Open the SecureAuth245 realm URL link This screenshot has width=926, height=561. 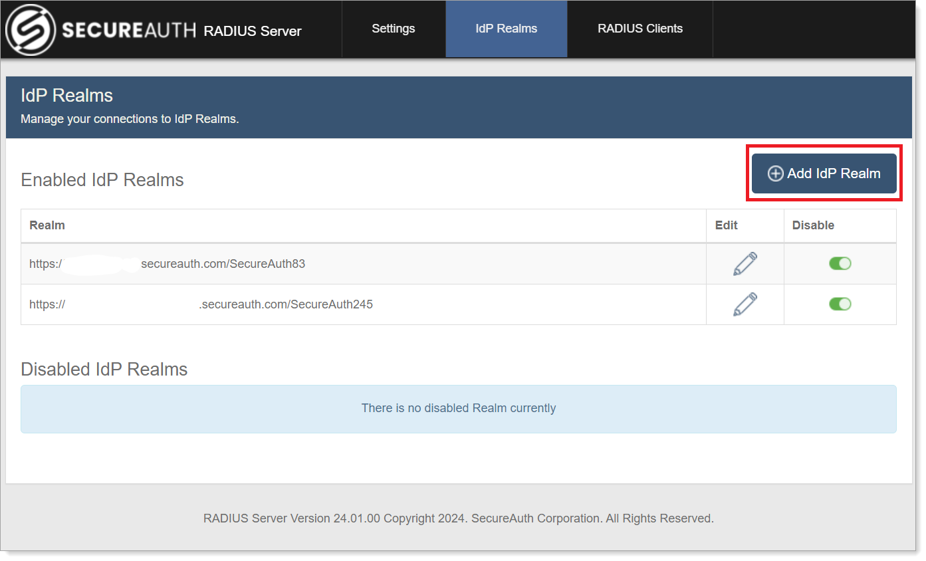(x=199, y=304)
